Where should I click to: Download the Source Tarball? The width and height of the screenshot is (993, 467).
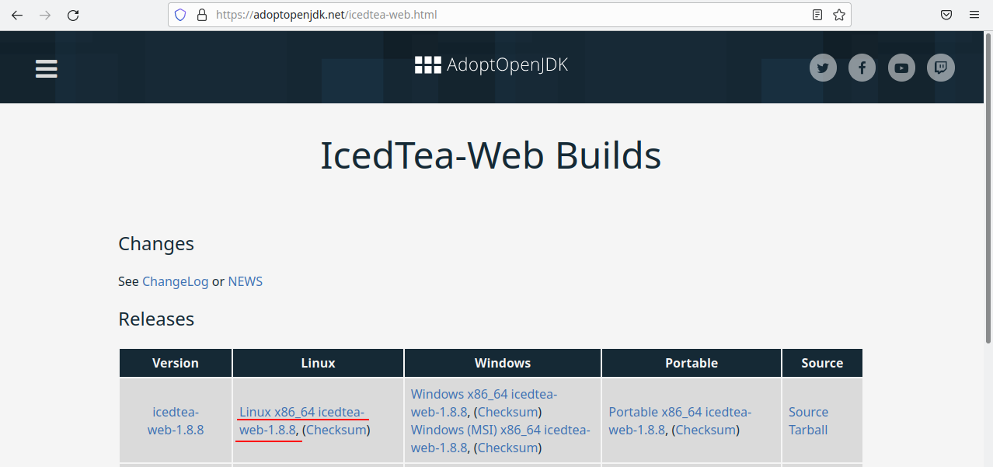pyautogui.click(x=808, y=420)
